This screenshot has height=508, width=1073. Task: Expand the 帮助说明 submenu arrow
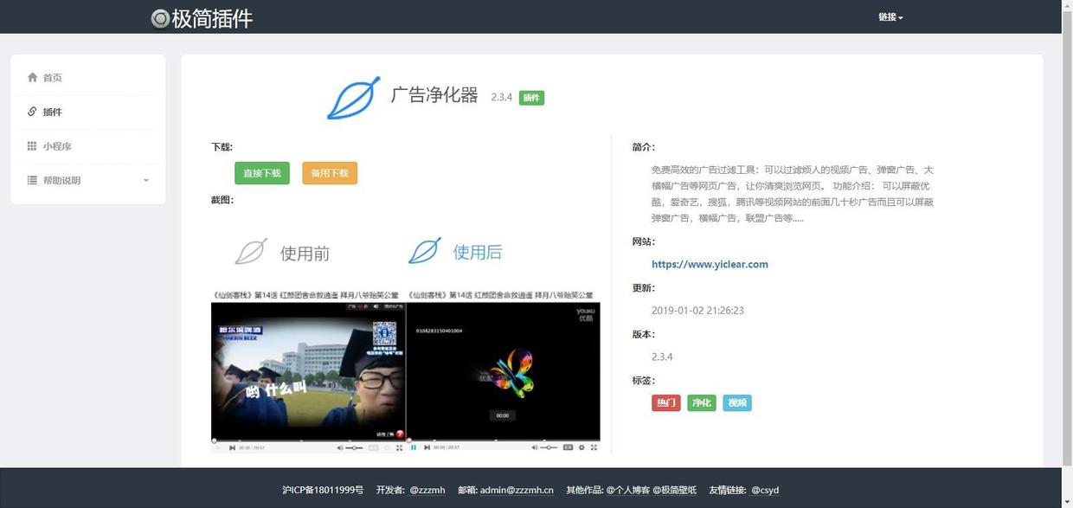pos(145,181)
